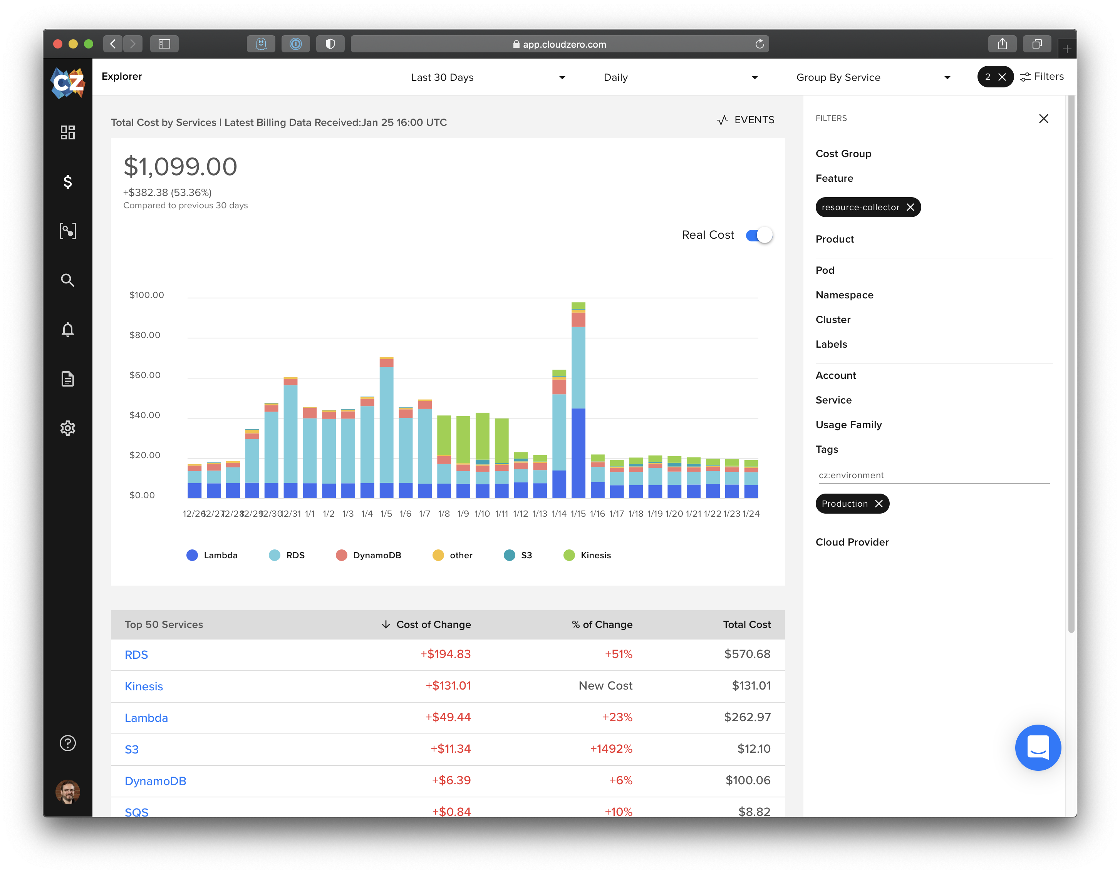
Task: Open the notifications bell icon
Action: (x=68, y=329)
